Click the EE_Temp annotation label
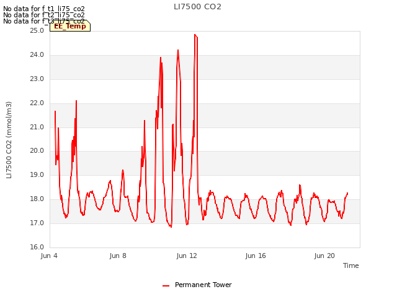The image size is (397, 297). coord(70,26)
